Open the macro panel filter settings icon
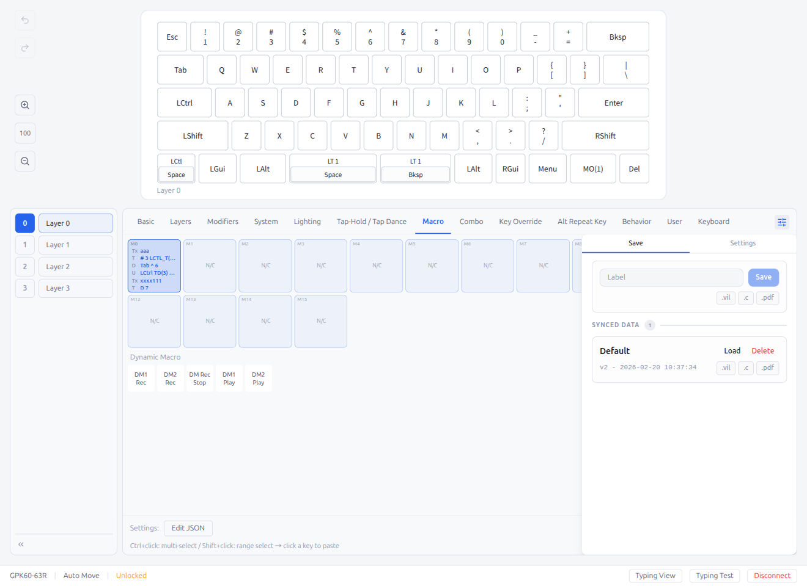 pyautogui.click(x=782, y=222)
